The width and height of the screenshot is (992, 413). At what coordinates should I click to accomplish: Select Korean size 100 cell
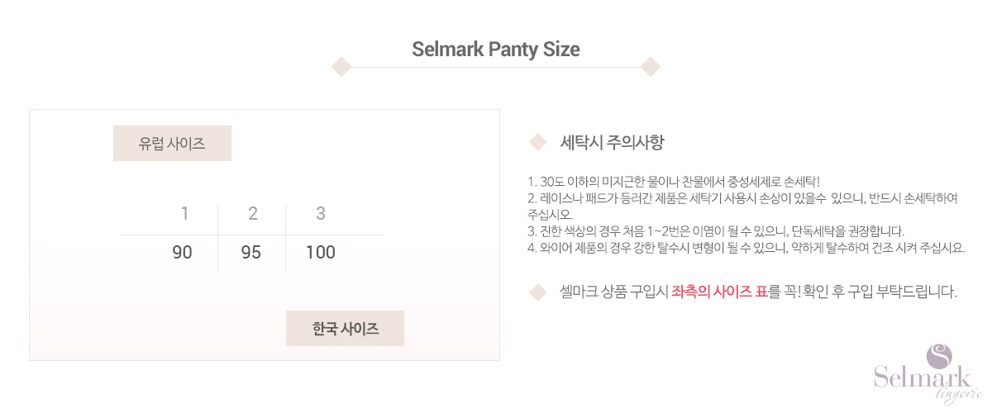coord(320,253)
